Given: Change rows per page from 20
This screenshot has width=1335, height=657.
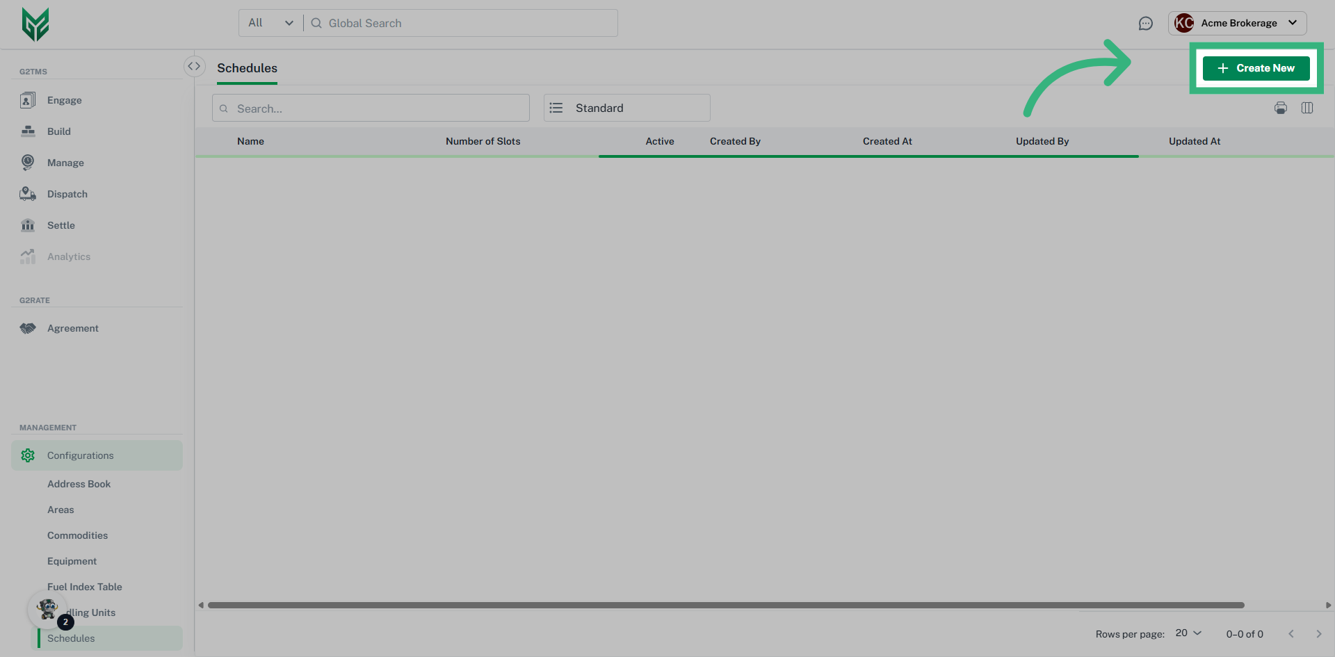Looking at the screenshot, I should (1187, 633).
